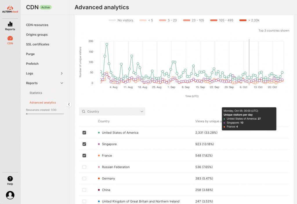Select the CDN speedometer icon
Screen dimensions: 297x204
(10, 38)
